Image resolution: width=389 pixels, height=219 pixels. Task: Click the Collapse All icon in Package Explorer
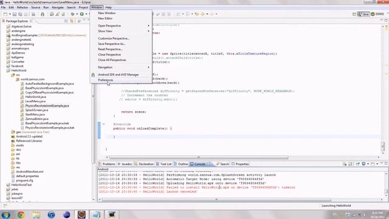click(66, 21)
